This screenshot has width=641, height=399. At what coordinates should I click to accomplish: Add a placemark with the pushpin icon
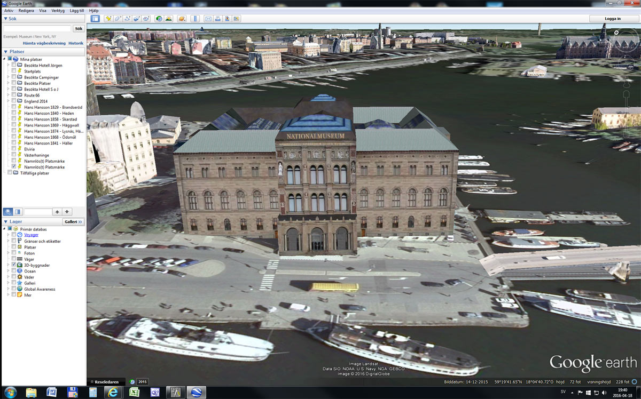tap(108, 19)
